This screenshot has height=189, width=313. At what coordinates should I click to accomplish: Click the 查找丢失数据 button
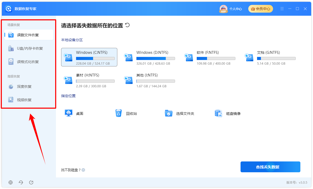click(270, 167)
